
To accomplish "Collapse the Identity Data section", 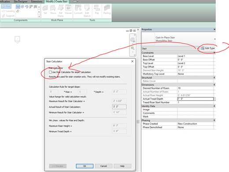I will point(214,106).
